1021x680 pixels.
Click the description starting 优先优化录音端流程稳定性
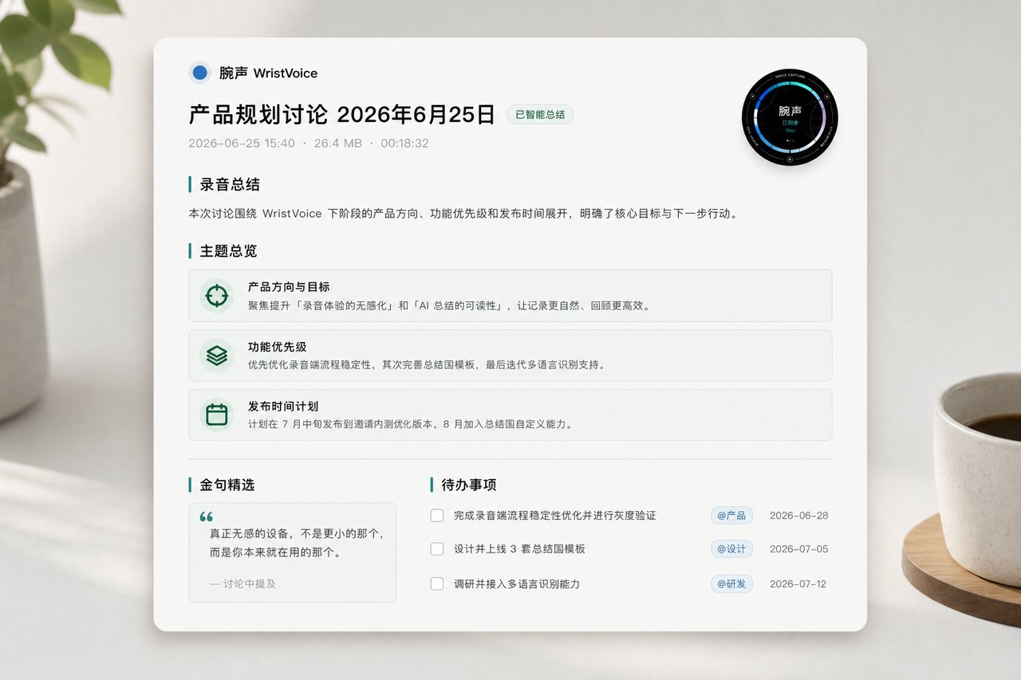(x=427, y=365)
